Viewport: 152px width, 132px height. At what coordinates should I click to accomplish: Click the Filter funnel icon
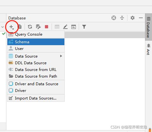tap(84, 27)
